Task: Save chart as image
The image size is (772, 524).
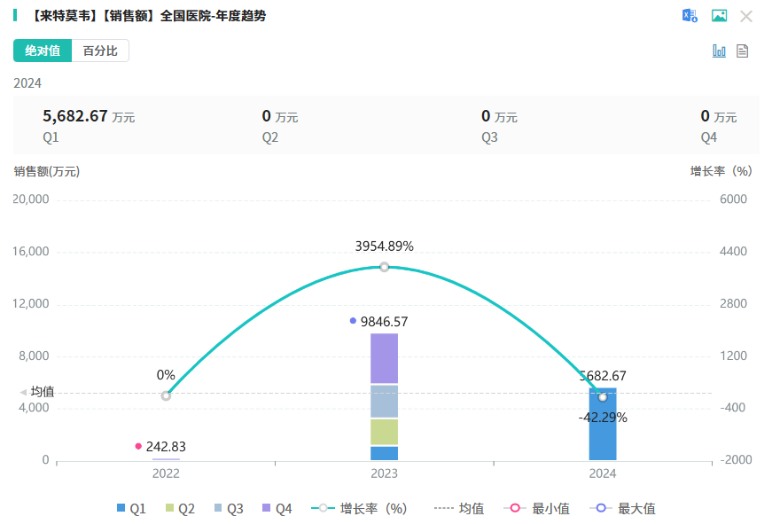Action: (719, 16)
